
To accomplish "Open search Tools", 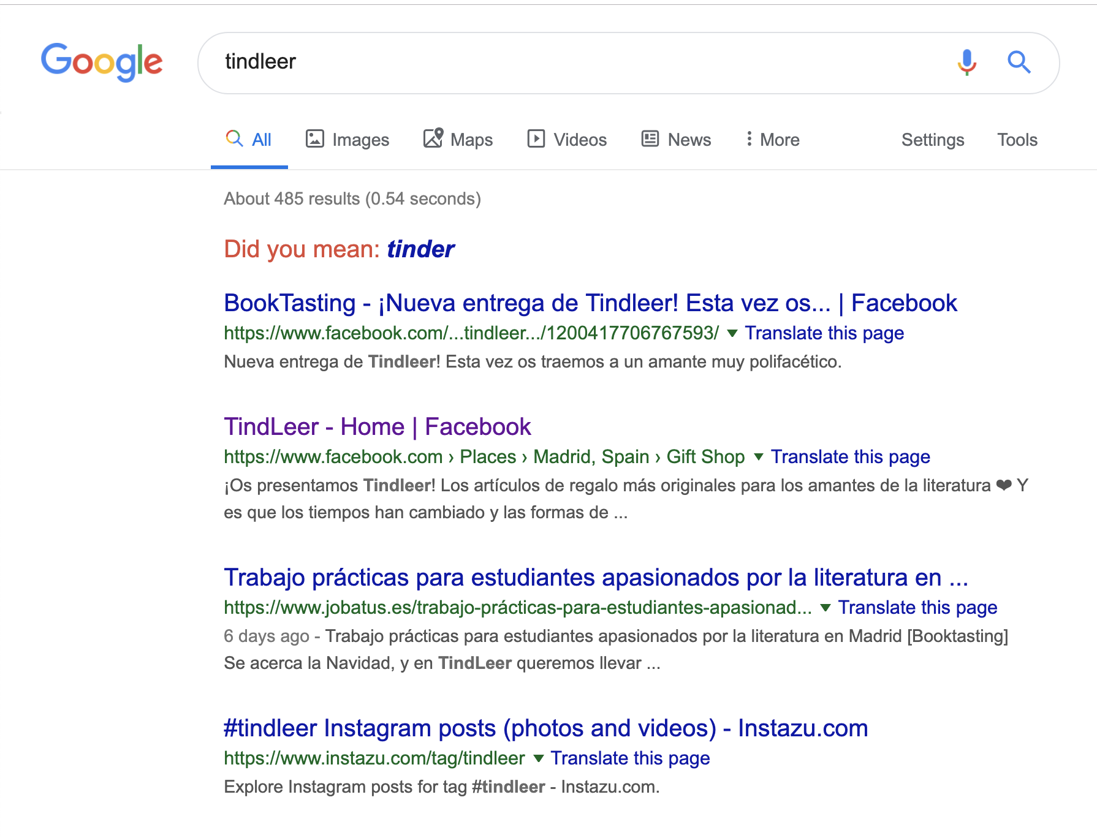I will [1017, 140].
